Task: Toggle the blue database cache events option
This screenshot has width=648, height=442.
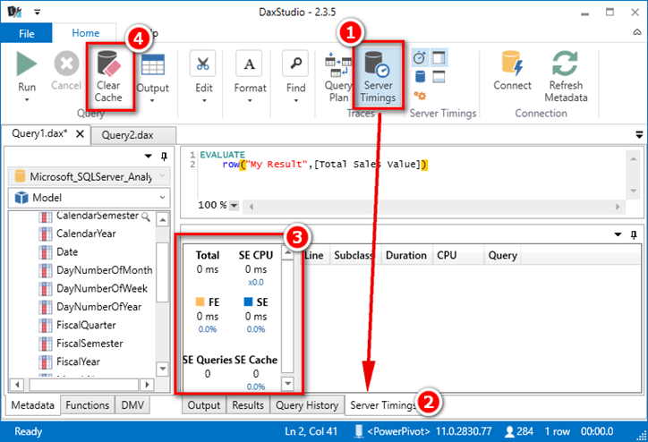Action: (420, 77)
